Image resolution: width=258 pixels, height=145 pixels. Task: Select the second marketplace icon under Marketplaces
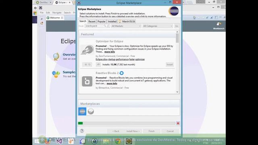91,112
